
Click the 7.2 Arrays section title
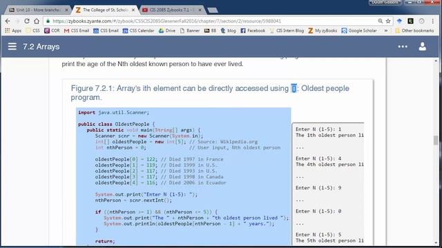pyautogui.click(x=41, y=47)
